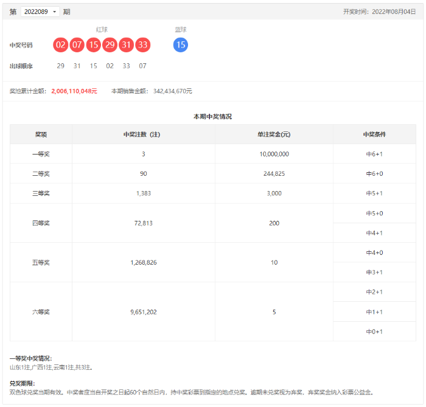Click the 单注奖金(元) column header
Screen dimensions: 426x407
coord(274,134)
